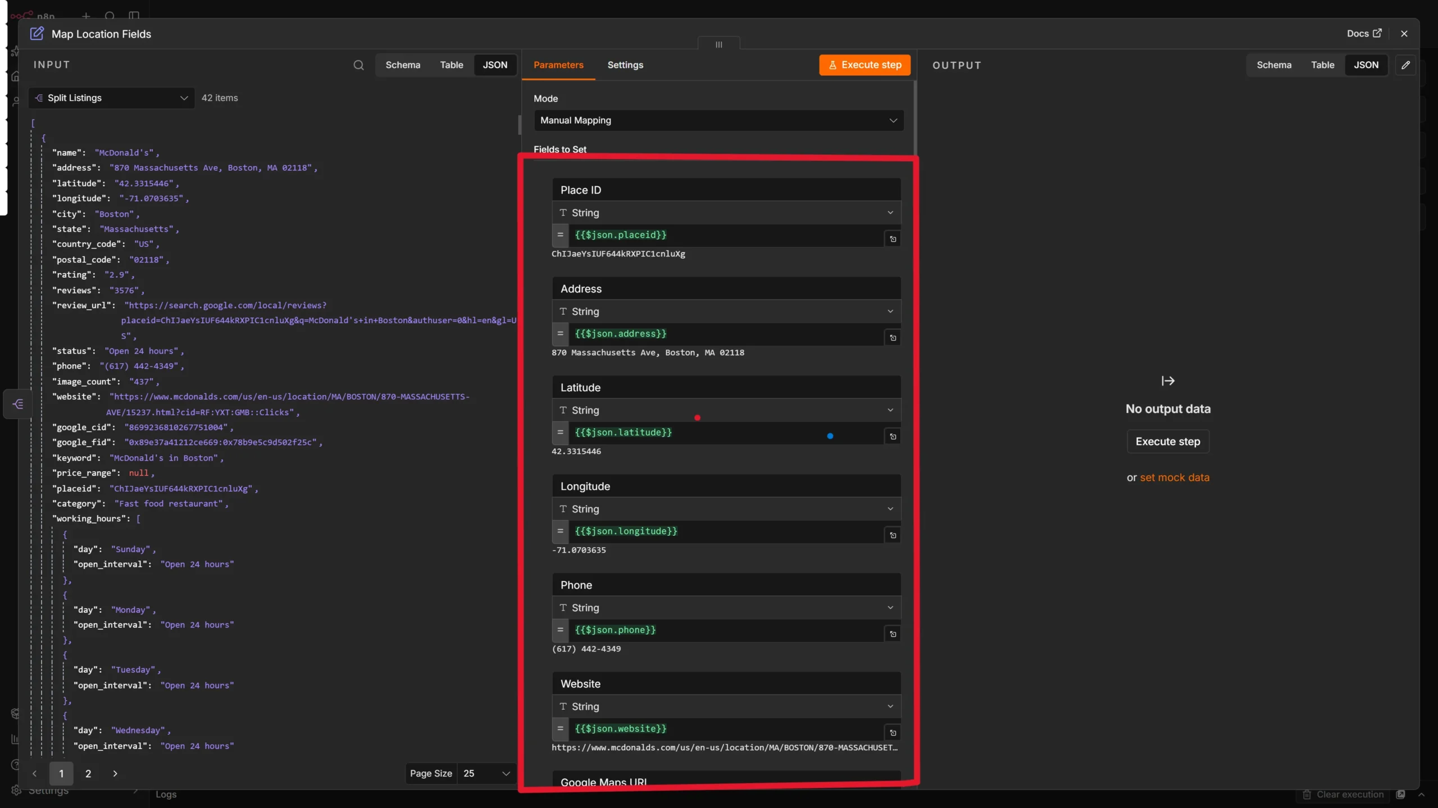Click the expression options icon for Phone

(893, 634)
